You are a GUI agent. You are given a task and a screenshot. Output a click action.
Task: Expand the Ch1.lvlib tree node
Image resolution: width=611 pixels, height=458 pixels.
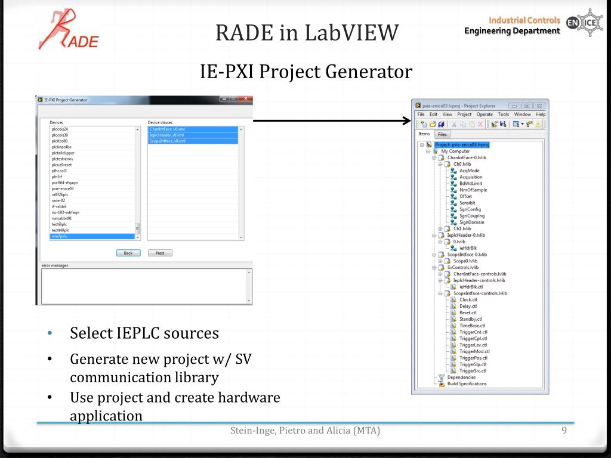[x=440, y=228]
